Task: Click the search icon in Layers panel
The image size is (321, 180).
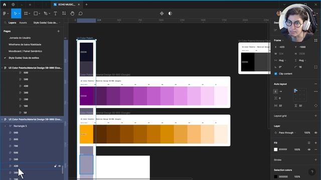Action: (x=5, y=22)
